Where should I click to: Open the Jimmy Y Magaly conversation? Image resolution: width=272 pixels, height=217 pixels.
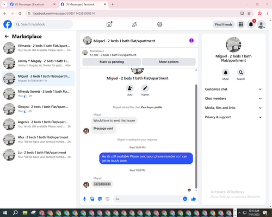(x=38, y=63)
